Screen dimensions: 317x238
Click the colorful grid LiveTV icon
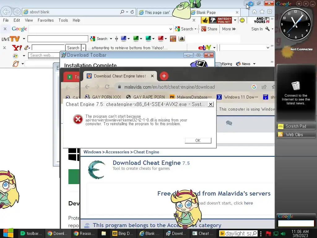click(x=173, y=39)
